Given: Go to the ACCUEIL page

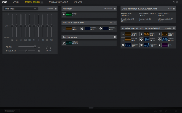Looking at the screenshot, I should [x=16, y=2].
